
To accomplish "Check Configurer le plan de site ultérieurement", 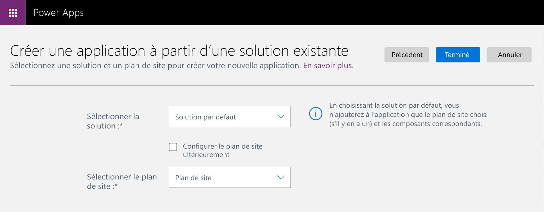I will tap(173, 147).
